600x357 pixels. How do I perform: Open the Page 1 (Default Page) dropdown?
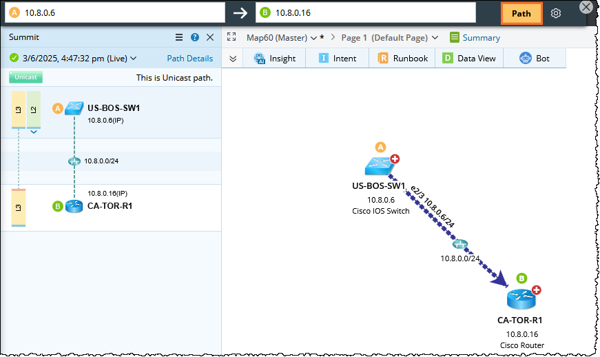(x=389, y=38)
